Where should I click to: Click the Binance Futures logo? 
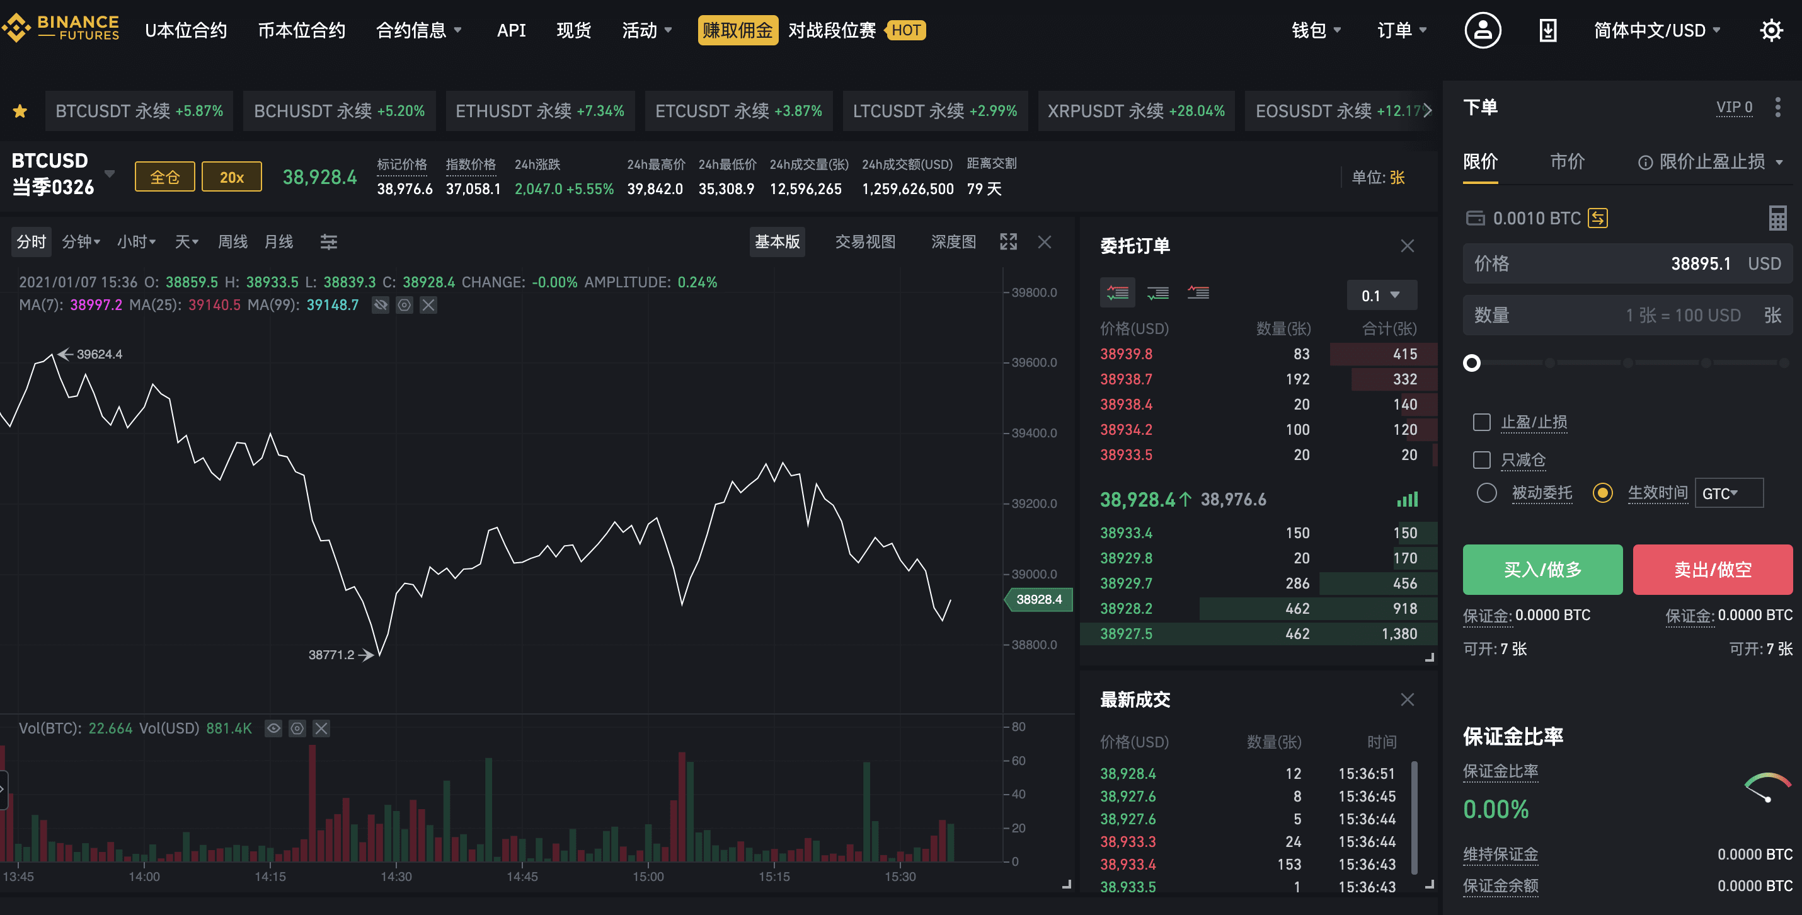60,29
